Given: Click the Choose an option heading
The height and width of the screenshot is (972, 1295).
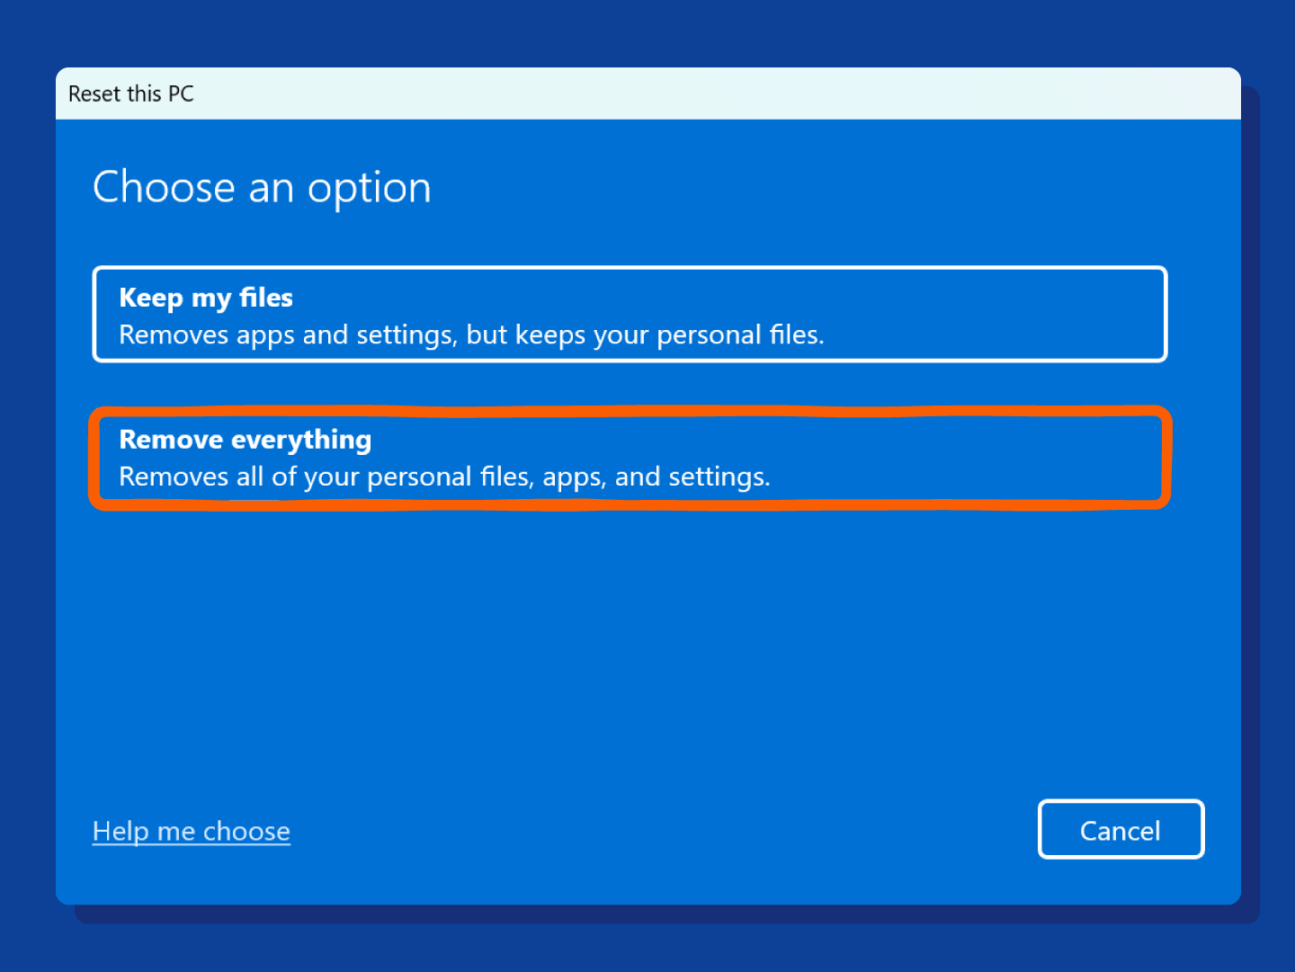Looking at the screenshot, I should pyautogui.click(x=262, y=187).
